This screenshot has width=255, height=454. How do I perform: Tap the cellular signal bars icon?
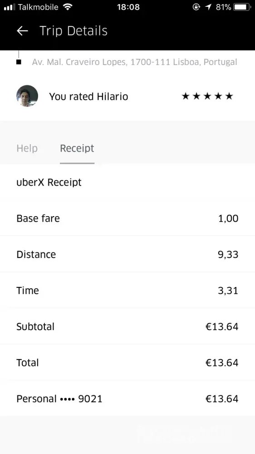[10, 7]
